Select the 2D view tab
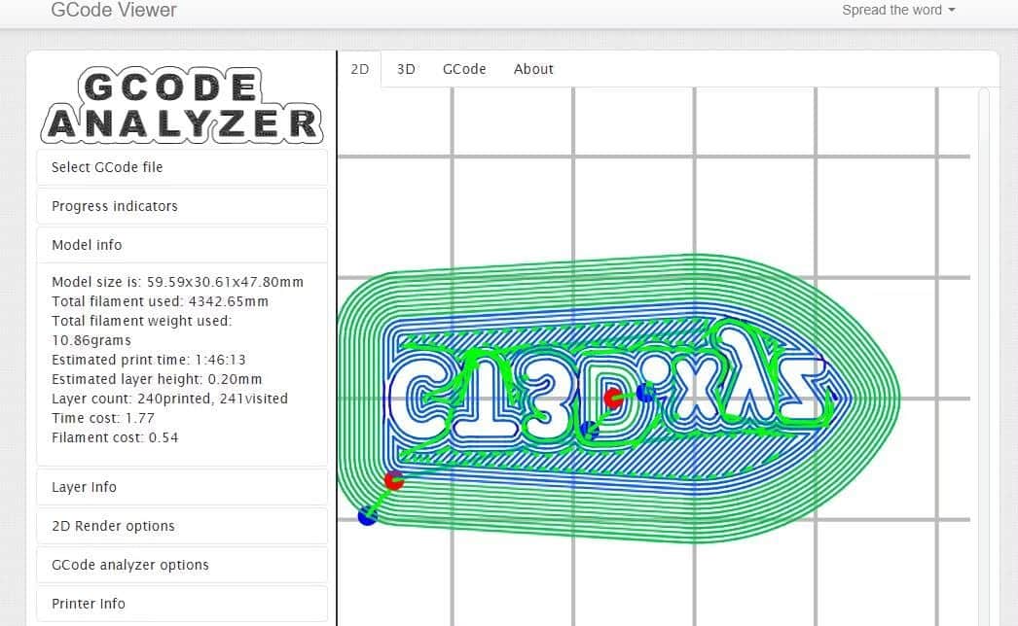 point(359,68)
